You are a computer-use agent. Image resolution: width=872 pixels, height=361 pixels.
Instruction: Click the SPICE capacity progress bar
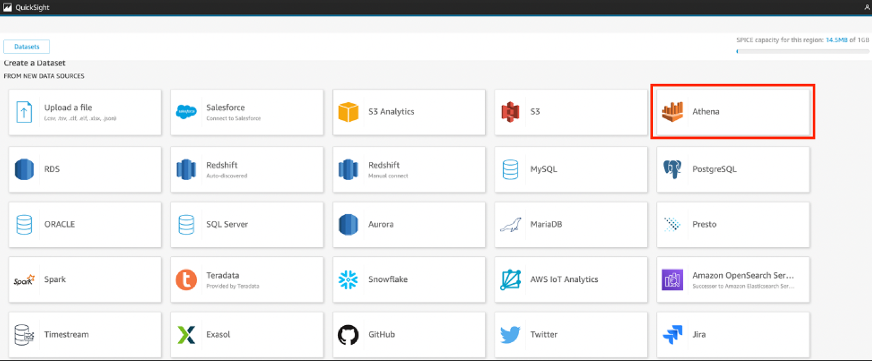click(x=802, y=51)
